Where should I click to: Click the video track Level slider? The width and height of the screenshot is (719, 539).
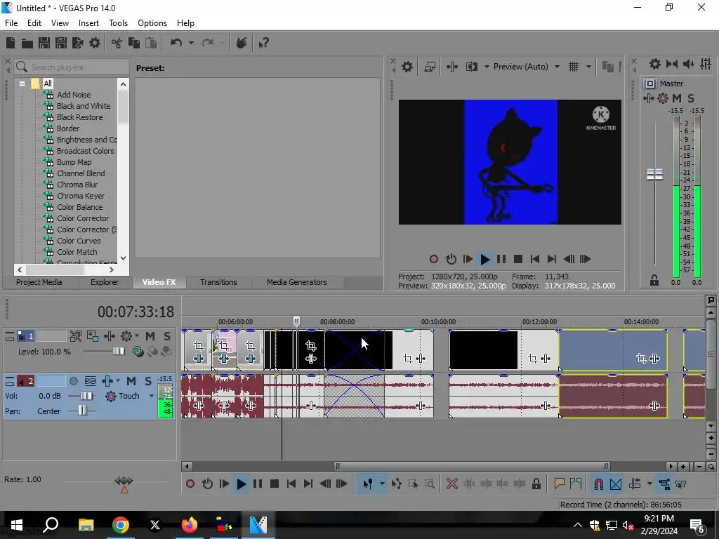coord(118,352)
